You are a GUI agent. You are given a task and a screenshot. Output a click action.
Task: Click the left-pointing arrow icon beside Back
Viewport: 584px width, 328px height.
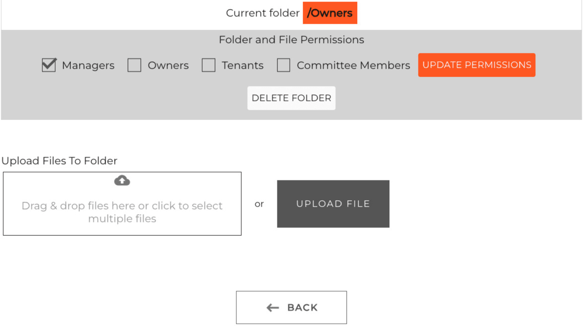[x=273, y=308]
